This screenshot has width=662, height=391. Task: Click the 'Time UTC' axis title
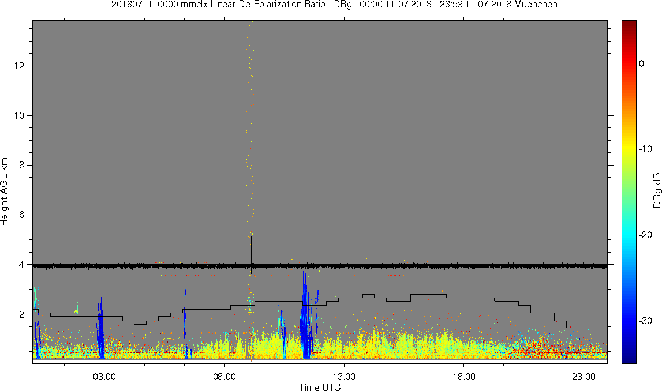click(320, 387)
